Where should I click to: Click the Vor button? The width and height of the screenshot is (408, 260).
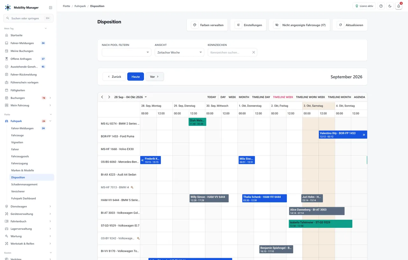tap(155, 76)
